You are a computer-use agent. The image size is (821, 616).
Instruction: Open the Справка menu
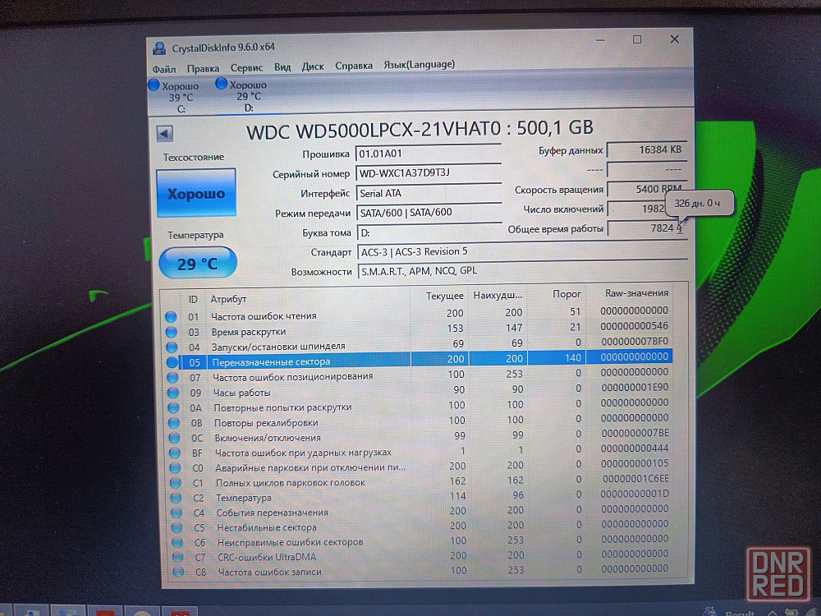(x=354, y=66)
